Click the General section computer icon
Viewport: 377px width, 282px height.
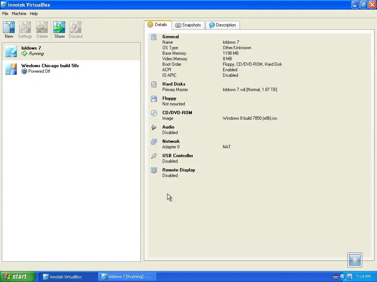[154, 37]
